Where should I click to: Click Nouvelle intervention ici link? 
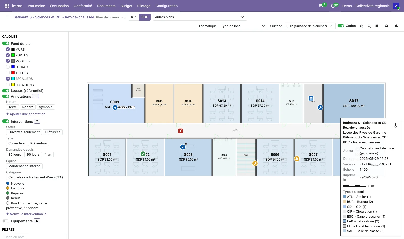pos(27,214)
